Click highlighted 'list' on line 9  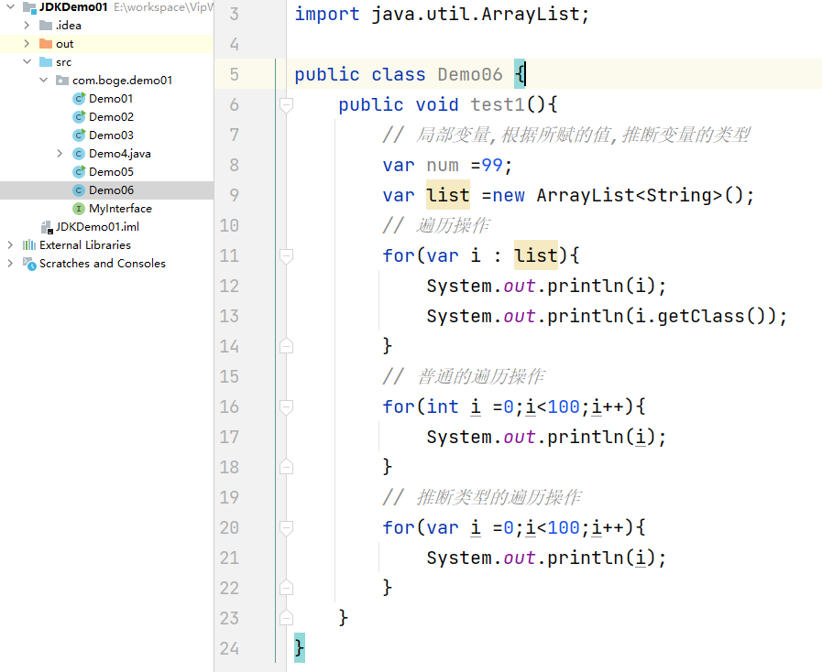[x=448, y=195]
